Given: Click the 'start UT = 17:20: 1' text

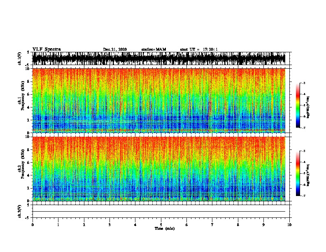Looking at the screenshot, I should [x=199, y=49].
